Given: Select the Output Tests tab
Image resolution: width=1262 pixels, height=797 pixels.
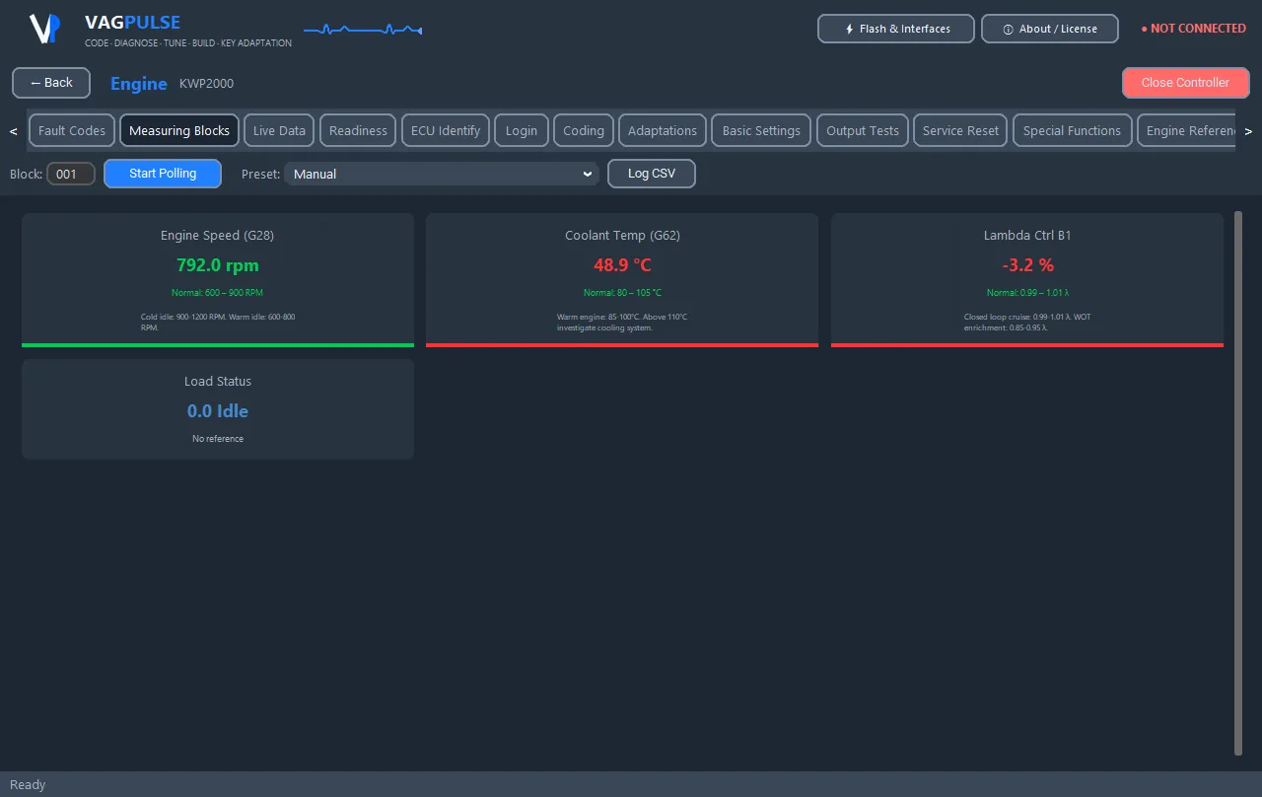Looking at the screenshot, I should coord(863,130).
